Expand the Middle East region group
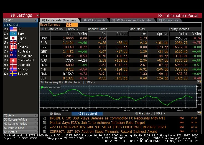The width and height of the screenshot is (204, 145). [20, 128]
